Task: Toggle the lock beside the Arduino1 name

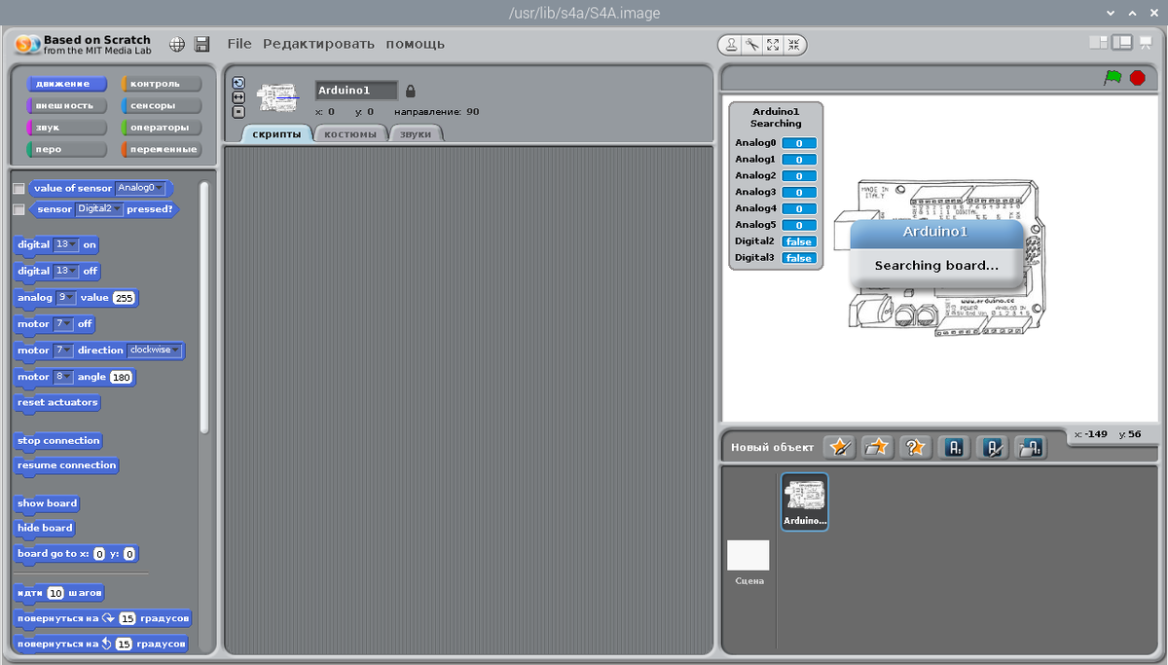Action: pos(408,90)
